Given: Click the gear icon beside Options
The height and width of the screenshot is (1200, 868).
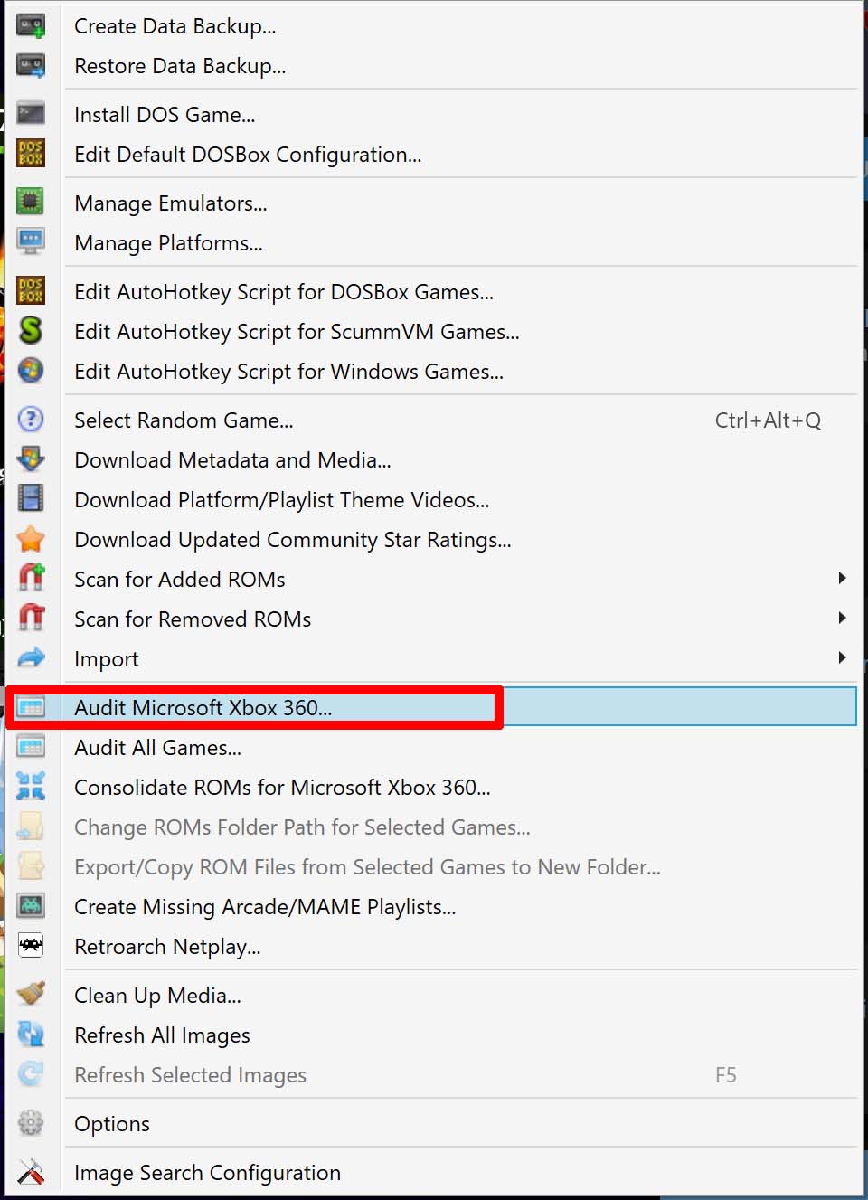Looking at the screenshot, I should coord(31,1123).
